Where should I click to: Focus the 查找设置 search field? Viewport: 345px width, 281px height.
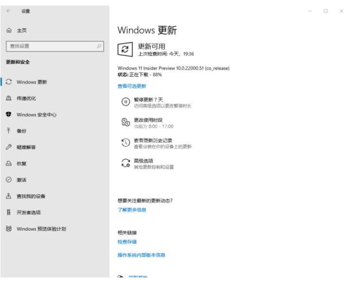55,46
